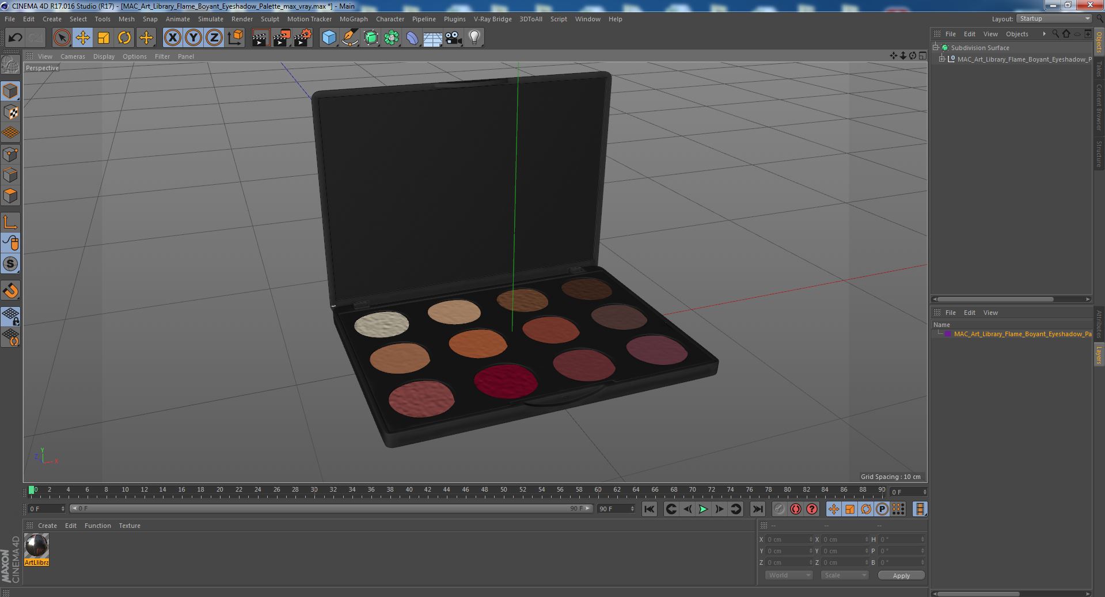Open the Deformer objects icon
The image size is (1105, 597).
click(412, 38)
